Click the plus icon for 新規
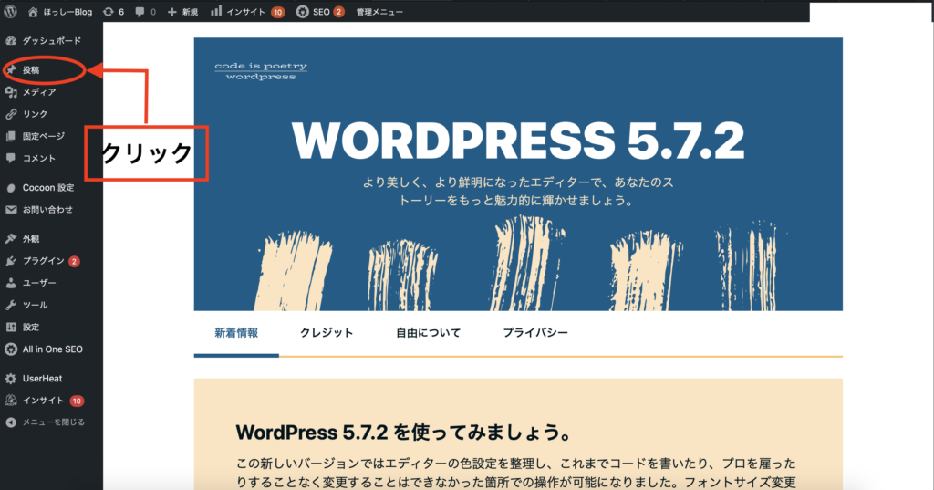The width and height of the screenshot is (934, 490). coord(171,12)
